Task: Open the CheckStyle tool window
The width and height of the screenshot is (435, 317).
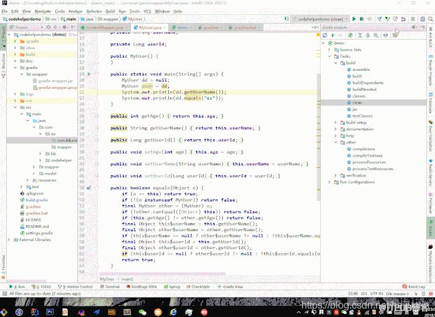Action: pyautogui.click(x=198, y=287)
